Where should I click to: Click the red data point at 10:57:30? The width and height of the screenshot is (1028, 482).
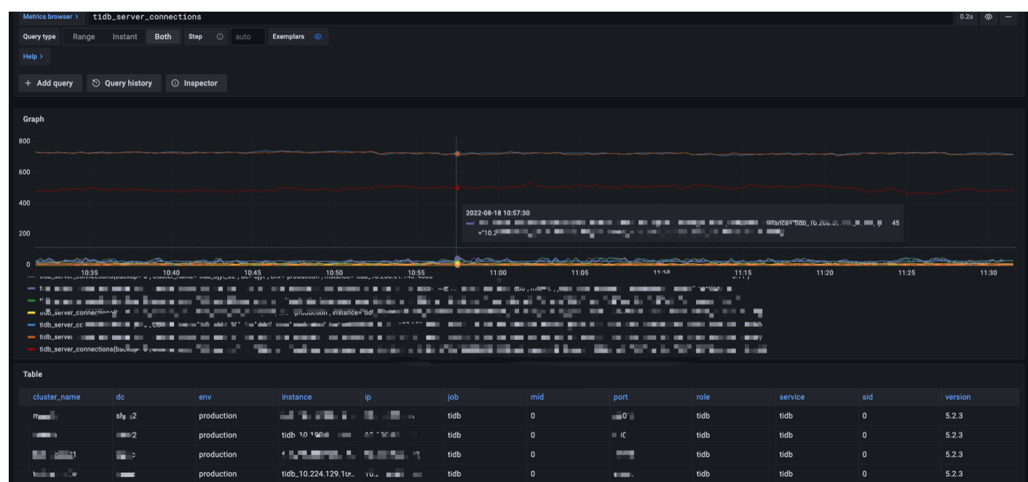click(x=457, y=188)
